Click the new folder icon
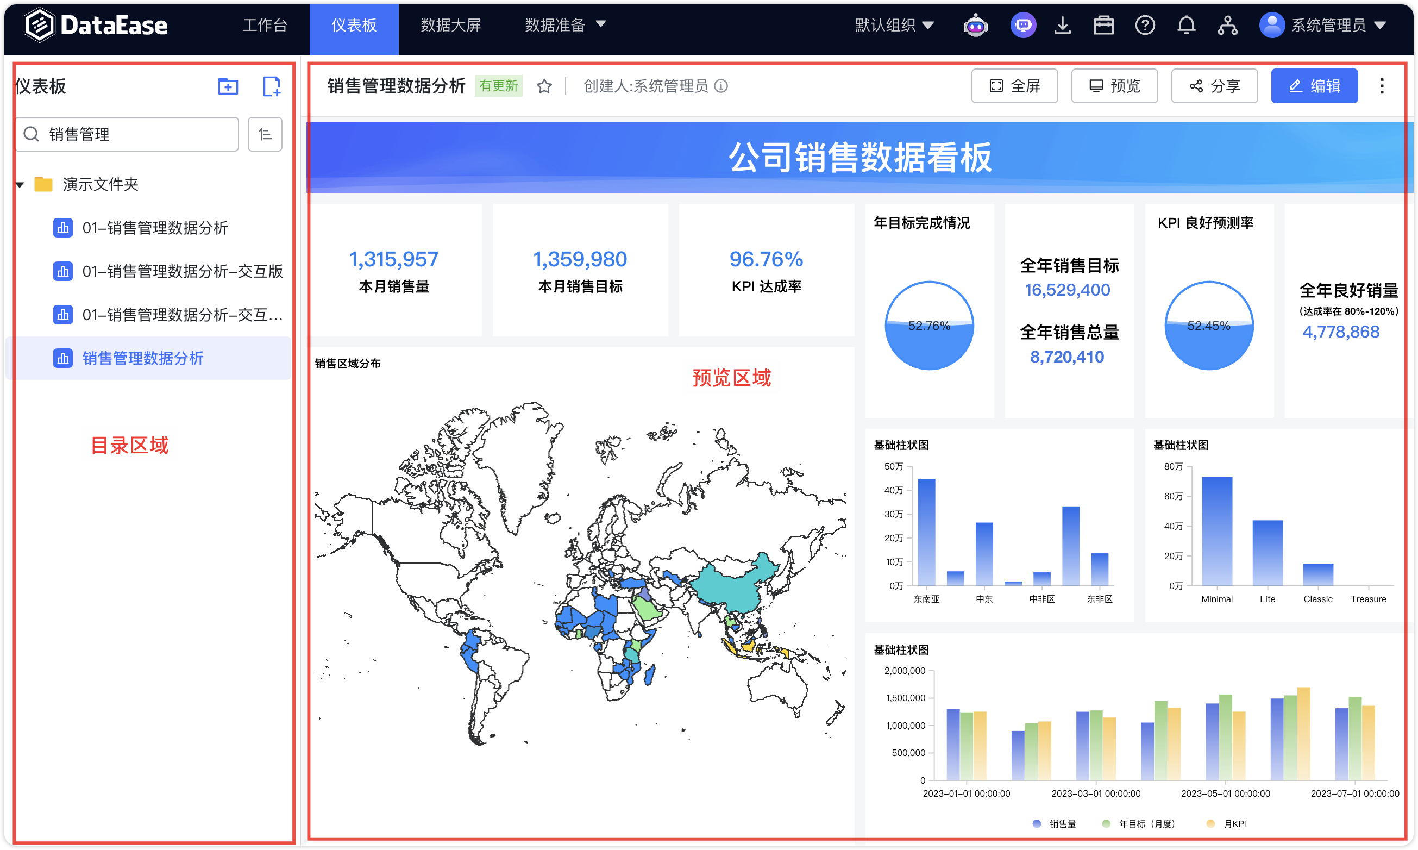Viewport: 1418px width, 850px height. (x=228, y=86)
